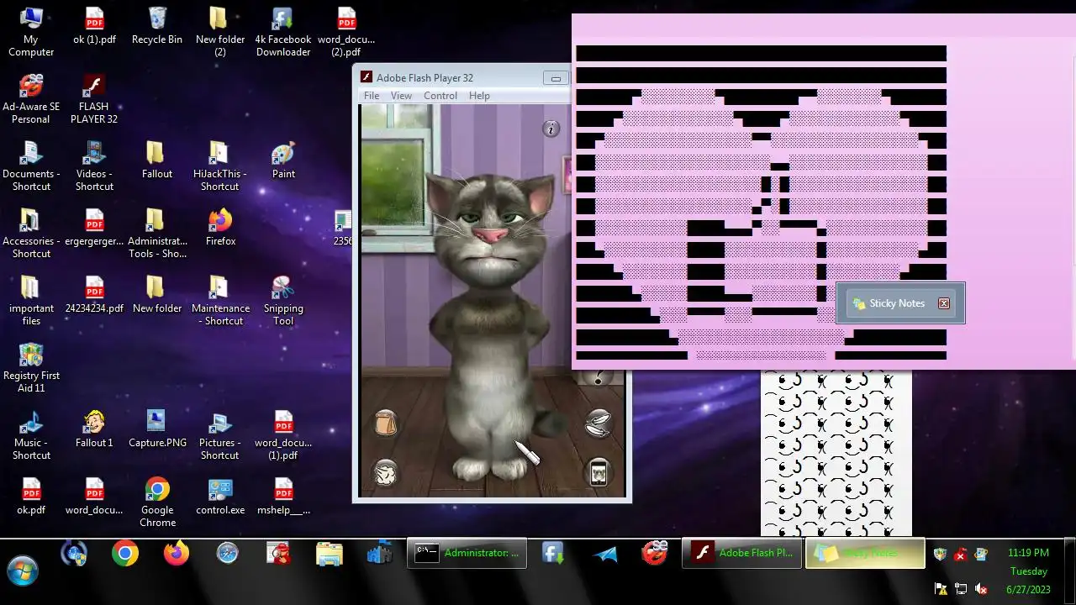Open Action Center flag tray icon
The height and width of the screenshot is (605, 1076).
click(940, 589)
